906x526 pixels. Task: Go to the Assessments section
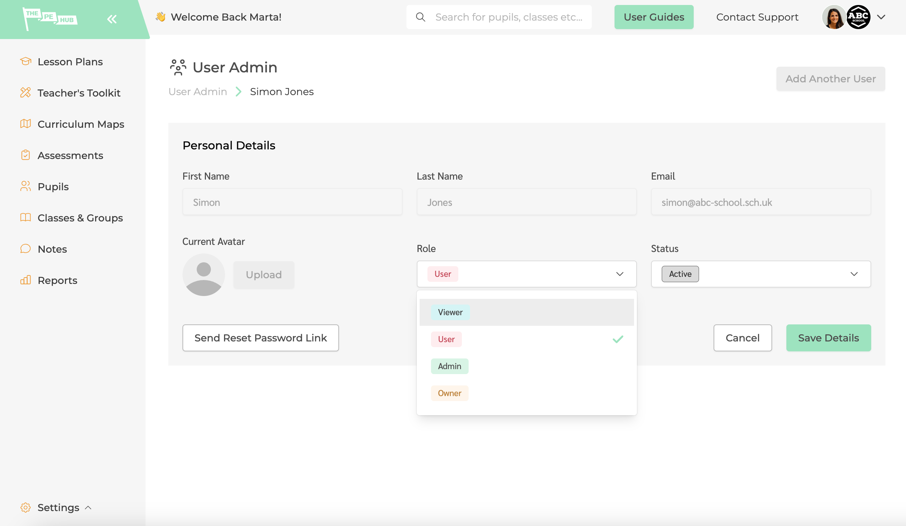pyautogui.click(x=70, y=155)
